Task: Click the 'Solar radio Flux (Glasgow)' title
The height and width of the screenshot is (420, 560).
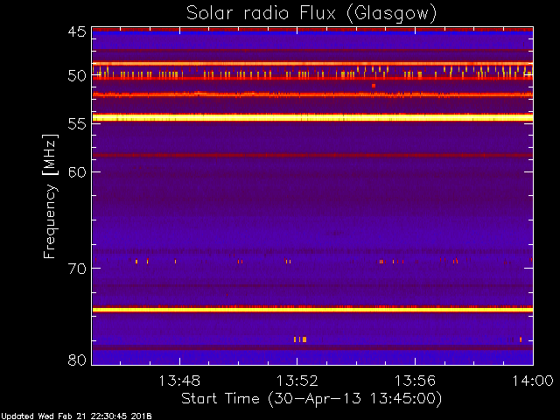Action: point(311,14)
